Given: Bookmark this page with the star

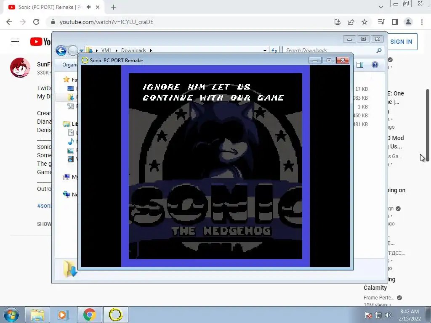Looking at the screenshot, I should 364,22.
